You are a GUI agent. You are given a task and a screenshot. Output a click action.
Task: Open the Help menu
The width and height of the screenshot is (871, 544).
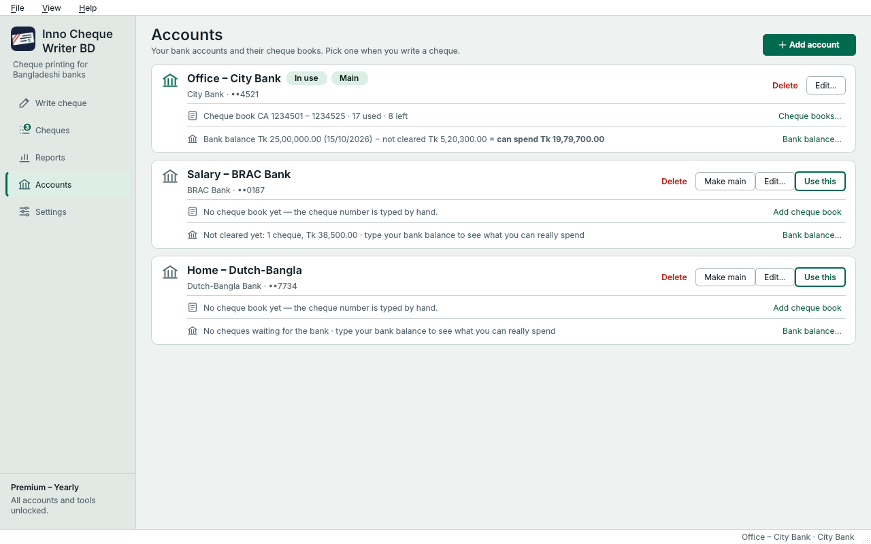tap(88, 8)
